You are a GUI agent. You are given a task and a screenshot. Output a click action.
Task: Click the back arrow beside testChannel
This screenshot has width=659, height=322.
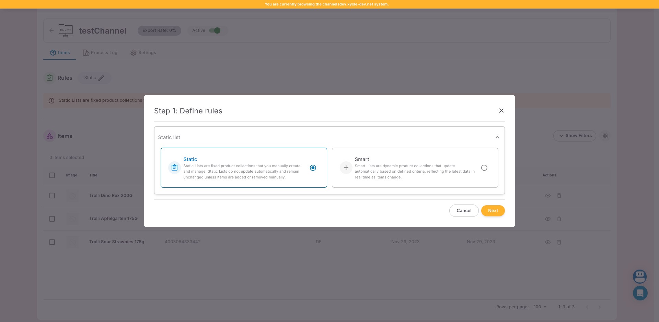point(51,30)
